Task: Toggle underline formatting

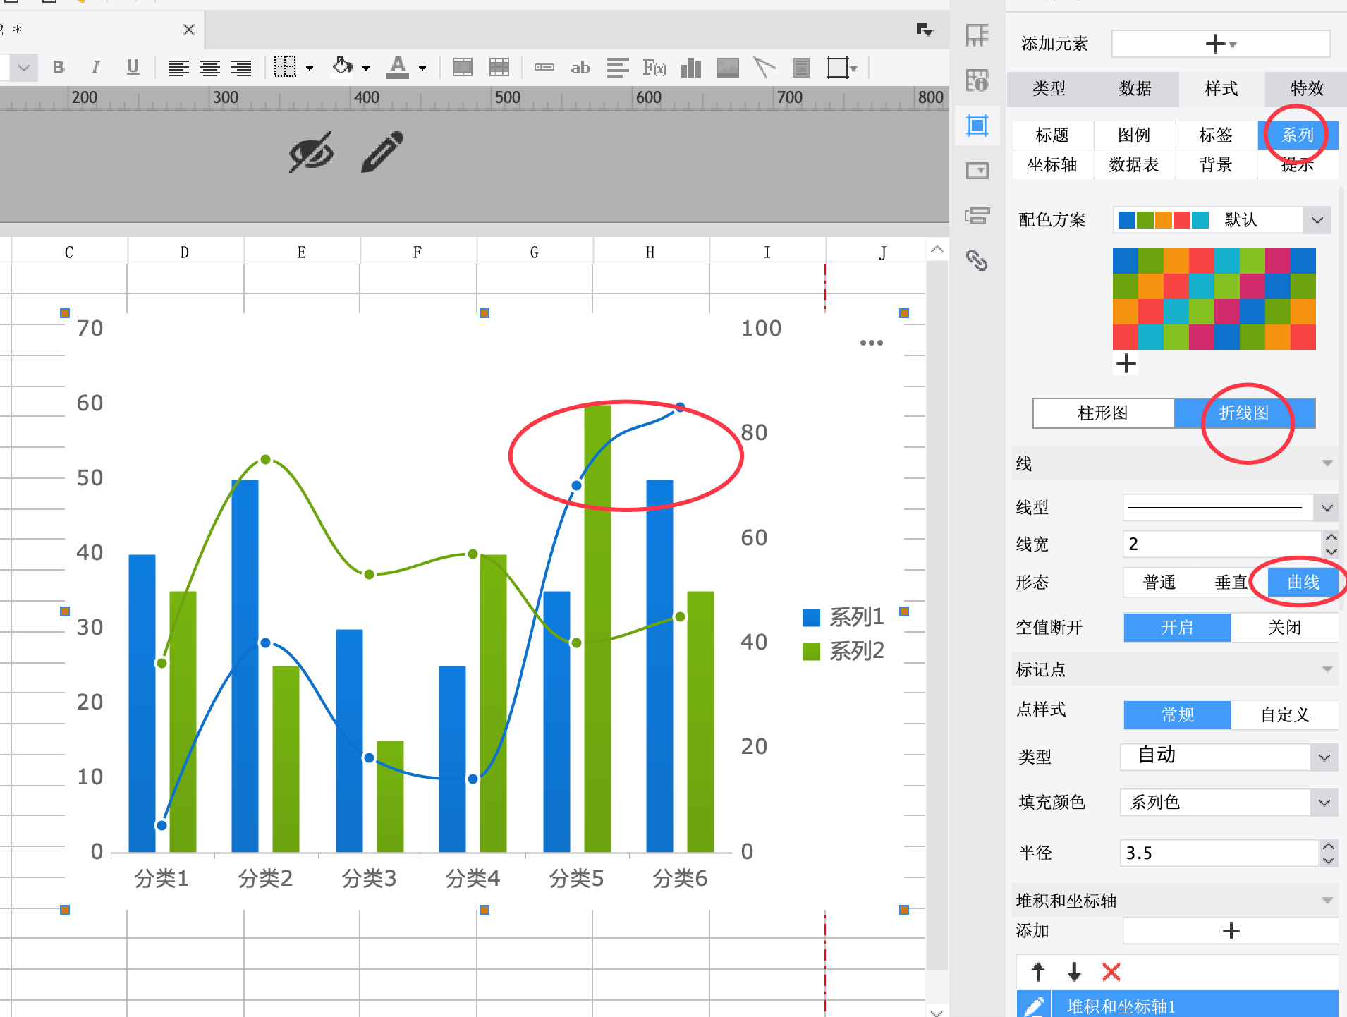Action: pos(133,68)
